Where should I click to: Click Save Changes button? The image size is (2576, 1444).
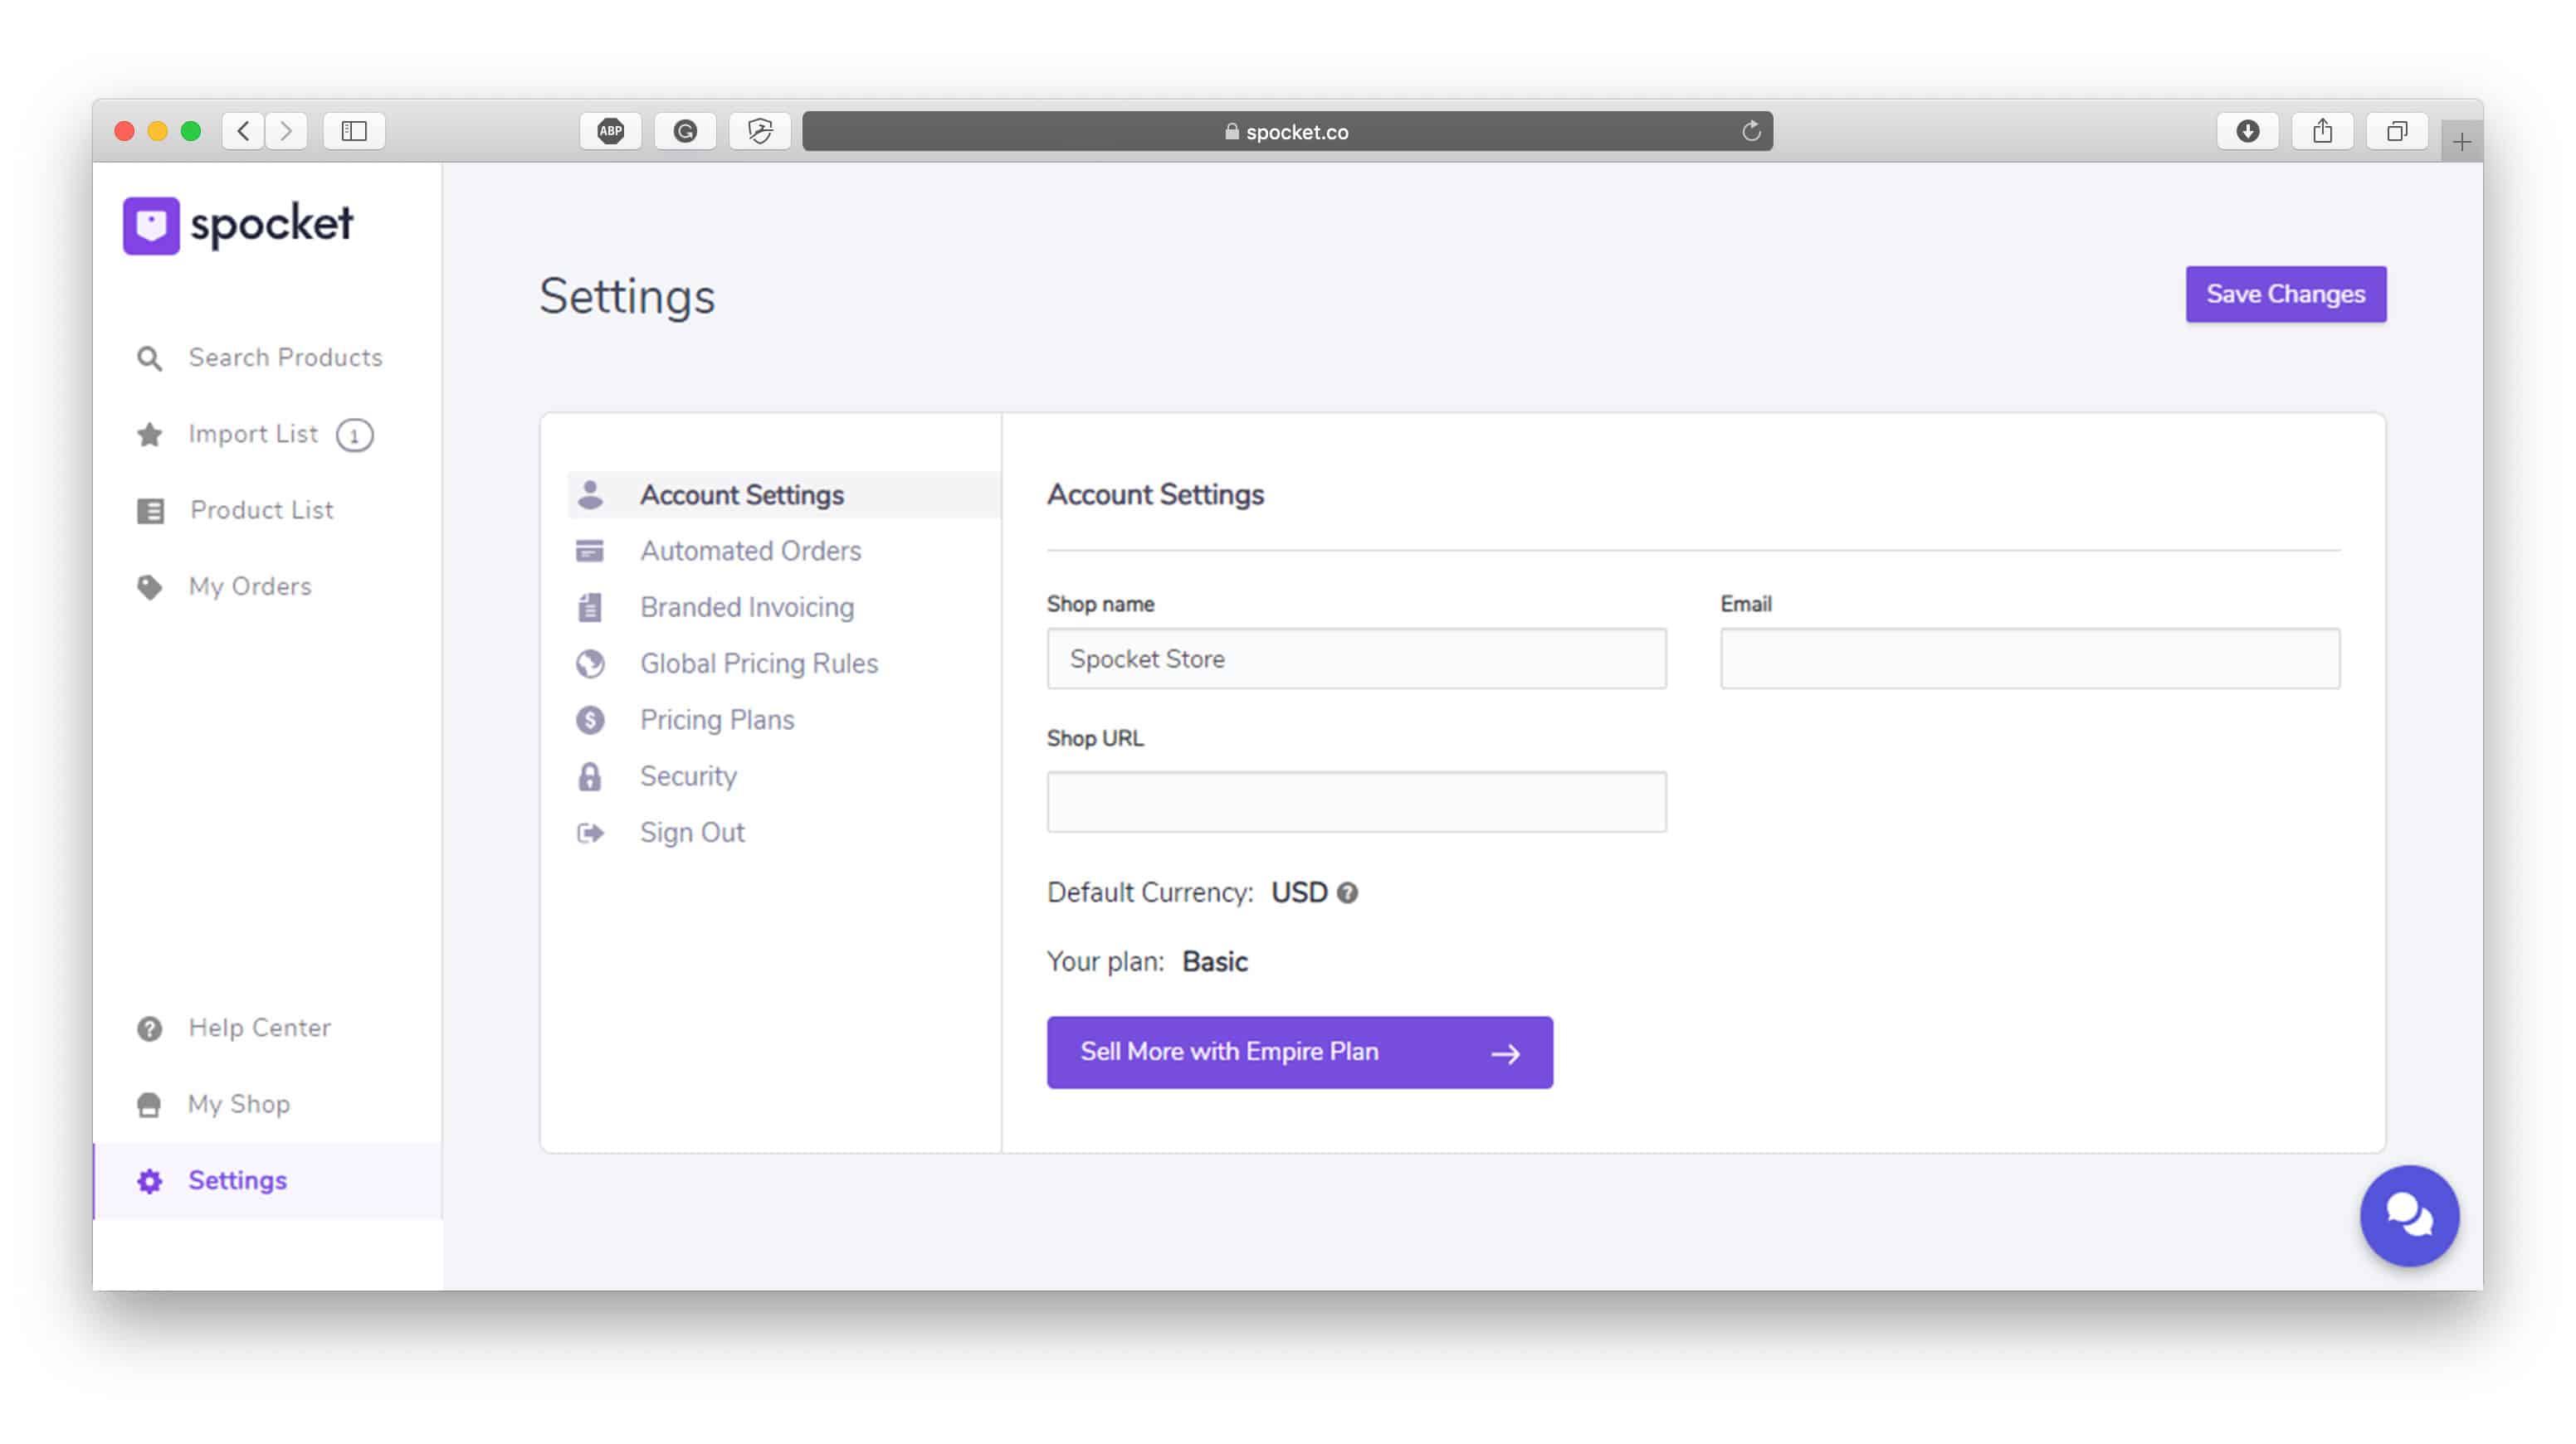point(2286,294)
